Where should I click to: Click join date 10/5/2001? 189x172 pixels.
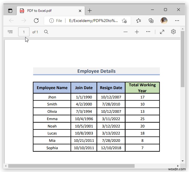click(84, 126)
